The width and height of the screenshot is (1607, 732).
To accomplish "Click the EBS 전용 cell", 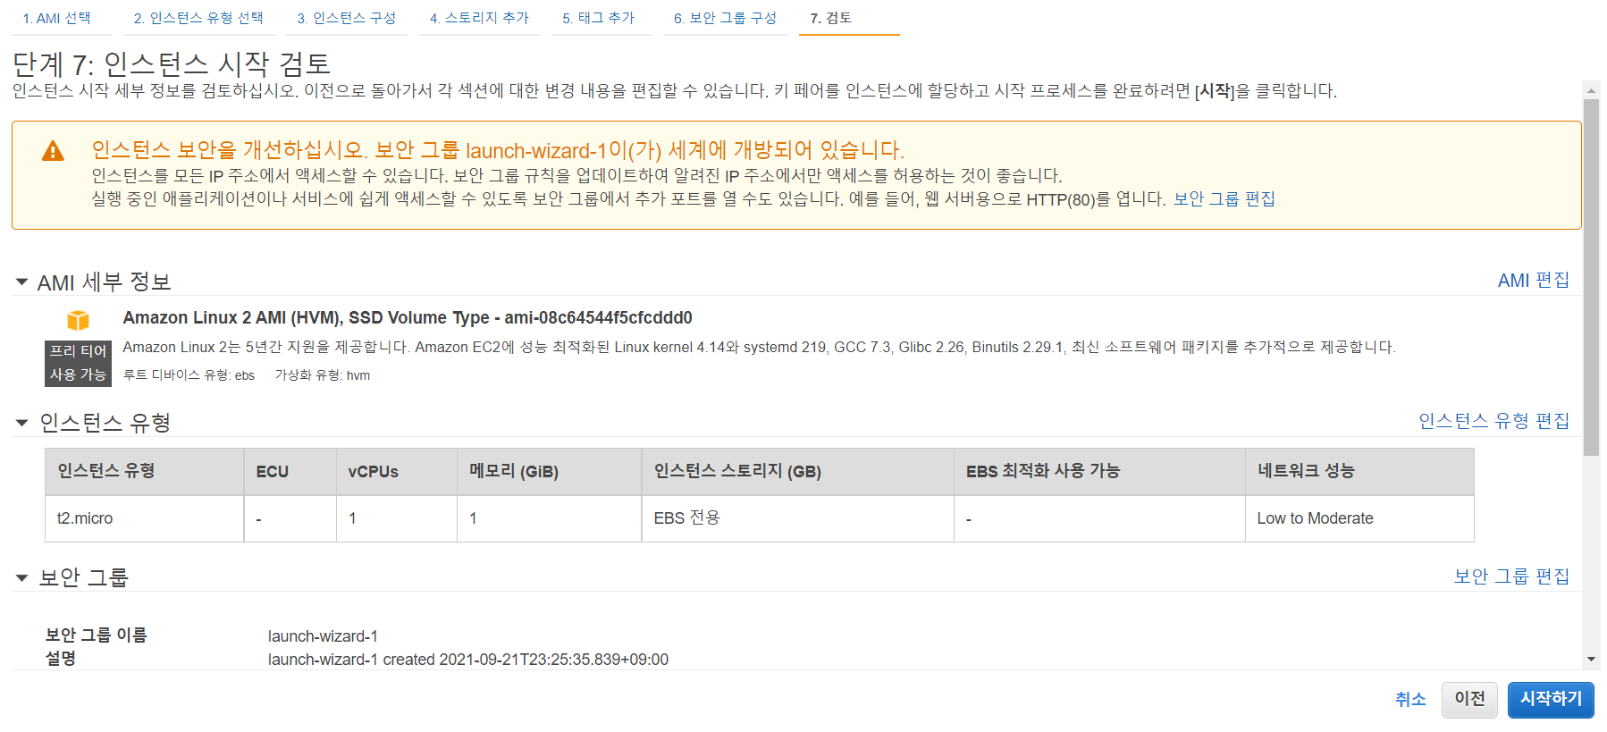I will click(798, 518).
